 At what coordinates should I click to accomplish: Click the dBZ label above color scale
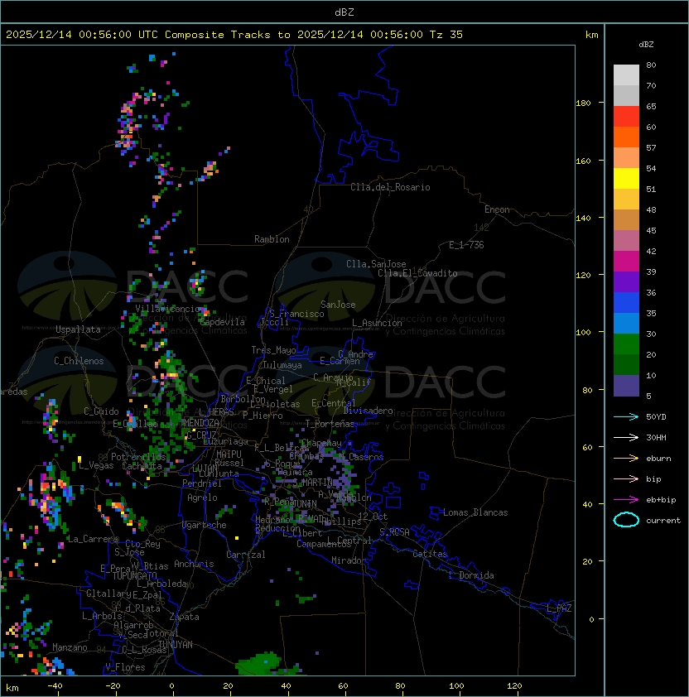(x=646, y=45)
